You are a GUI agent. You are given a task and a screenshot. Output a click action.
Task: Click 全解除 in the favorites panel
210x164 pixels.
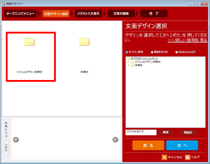[x=6, y=147]
